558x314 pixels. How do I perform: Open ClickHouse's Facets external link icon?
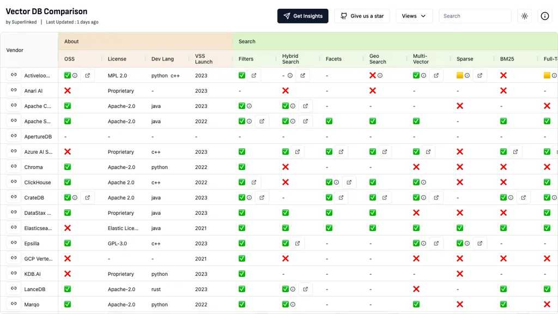click(x=349, y=182)
